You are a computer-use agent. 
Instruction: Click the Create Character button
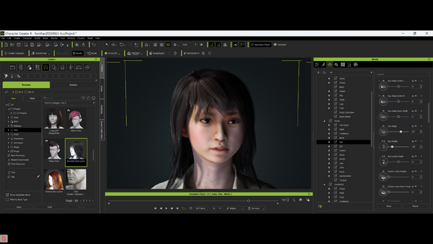[14, 53]
